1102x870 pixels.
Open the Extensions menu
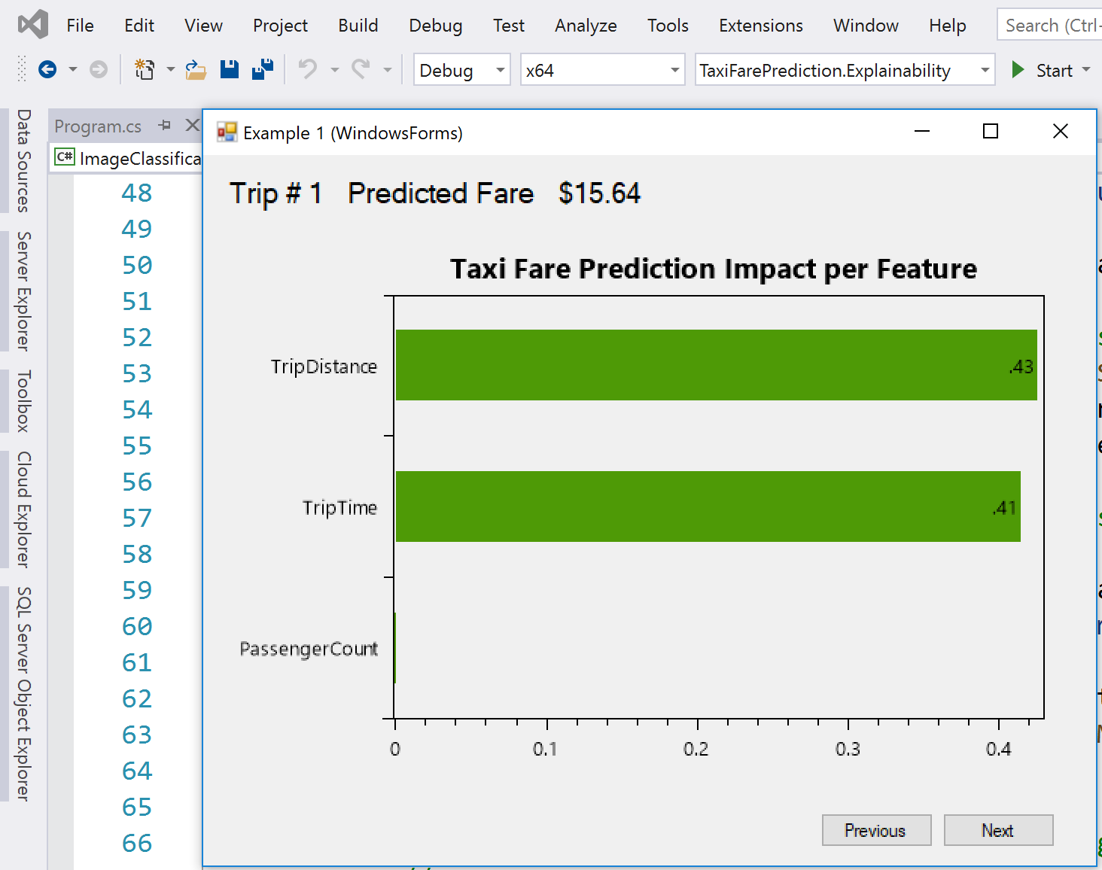coord(760,26)
